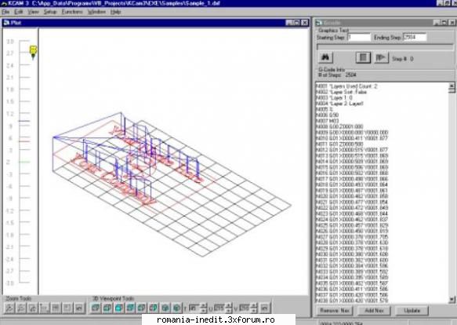Close the Plot window
Viewport: 457px width, 325px height.
[305, 23]
